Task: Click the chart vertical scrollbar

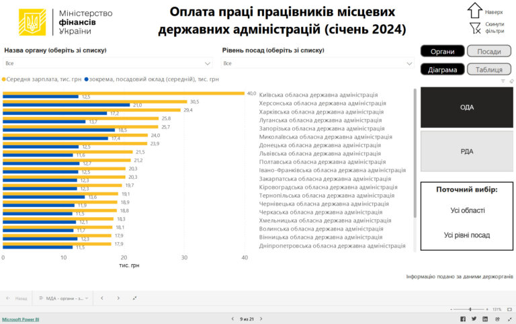Action: (x=415, y=153)
